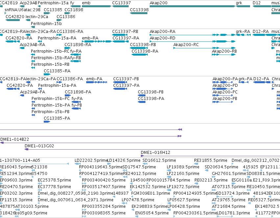Click transcript grk-RA
This screenshot has height=218, width=280.
(243, 32)
